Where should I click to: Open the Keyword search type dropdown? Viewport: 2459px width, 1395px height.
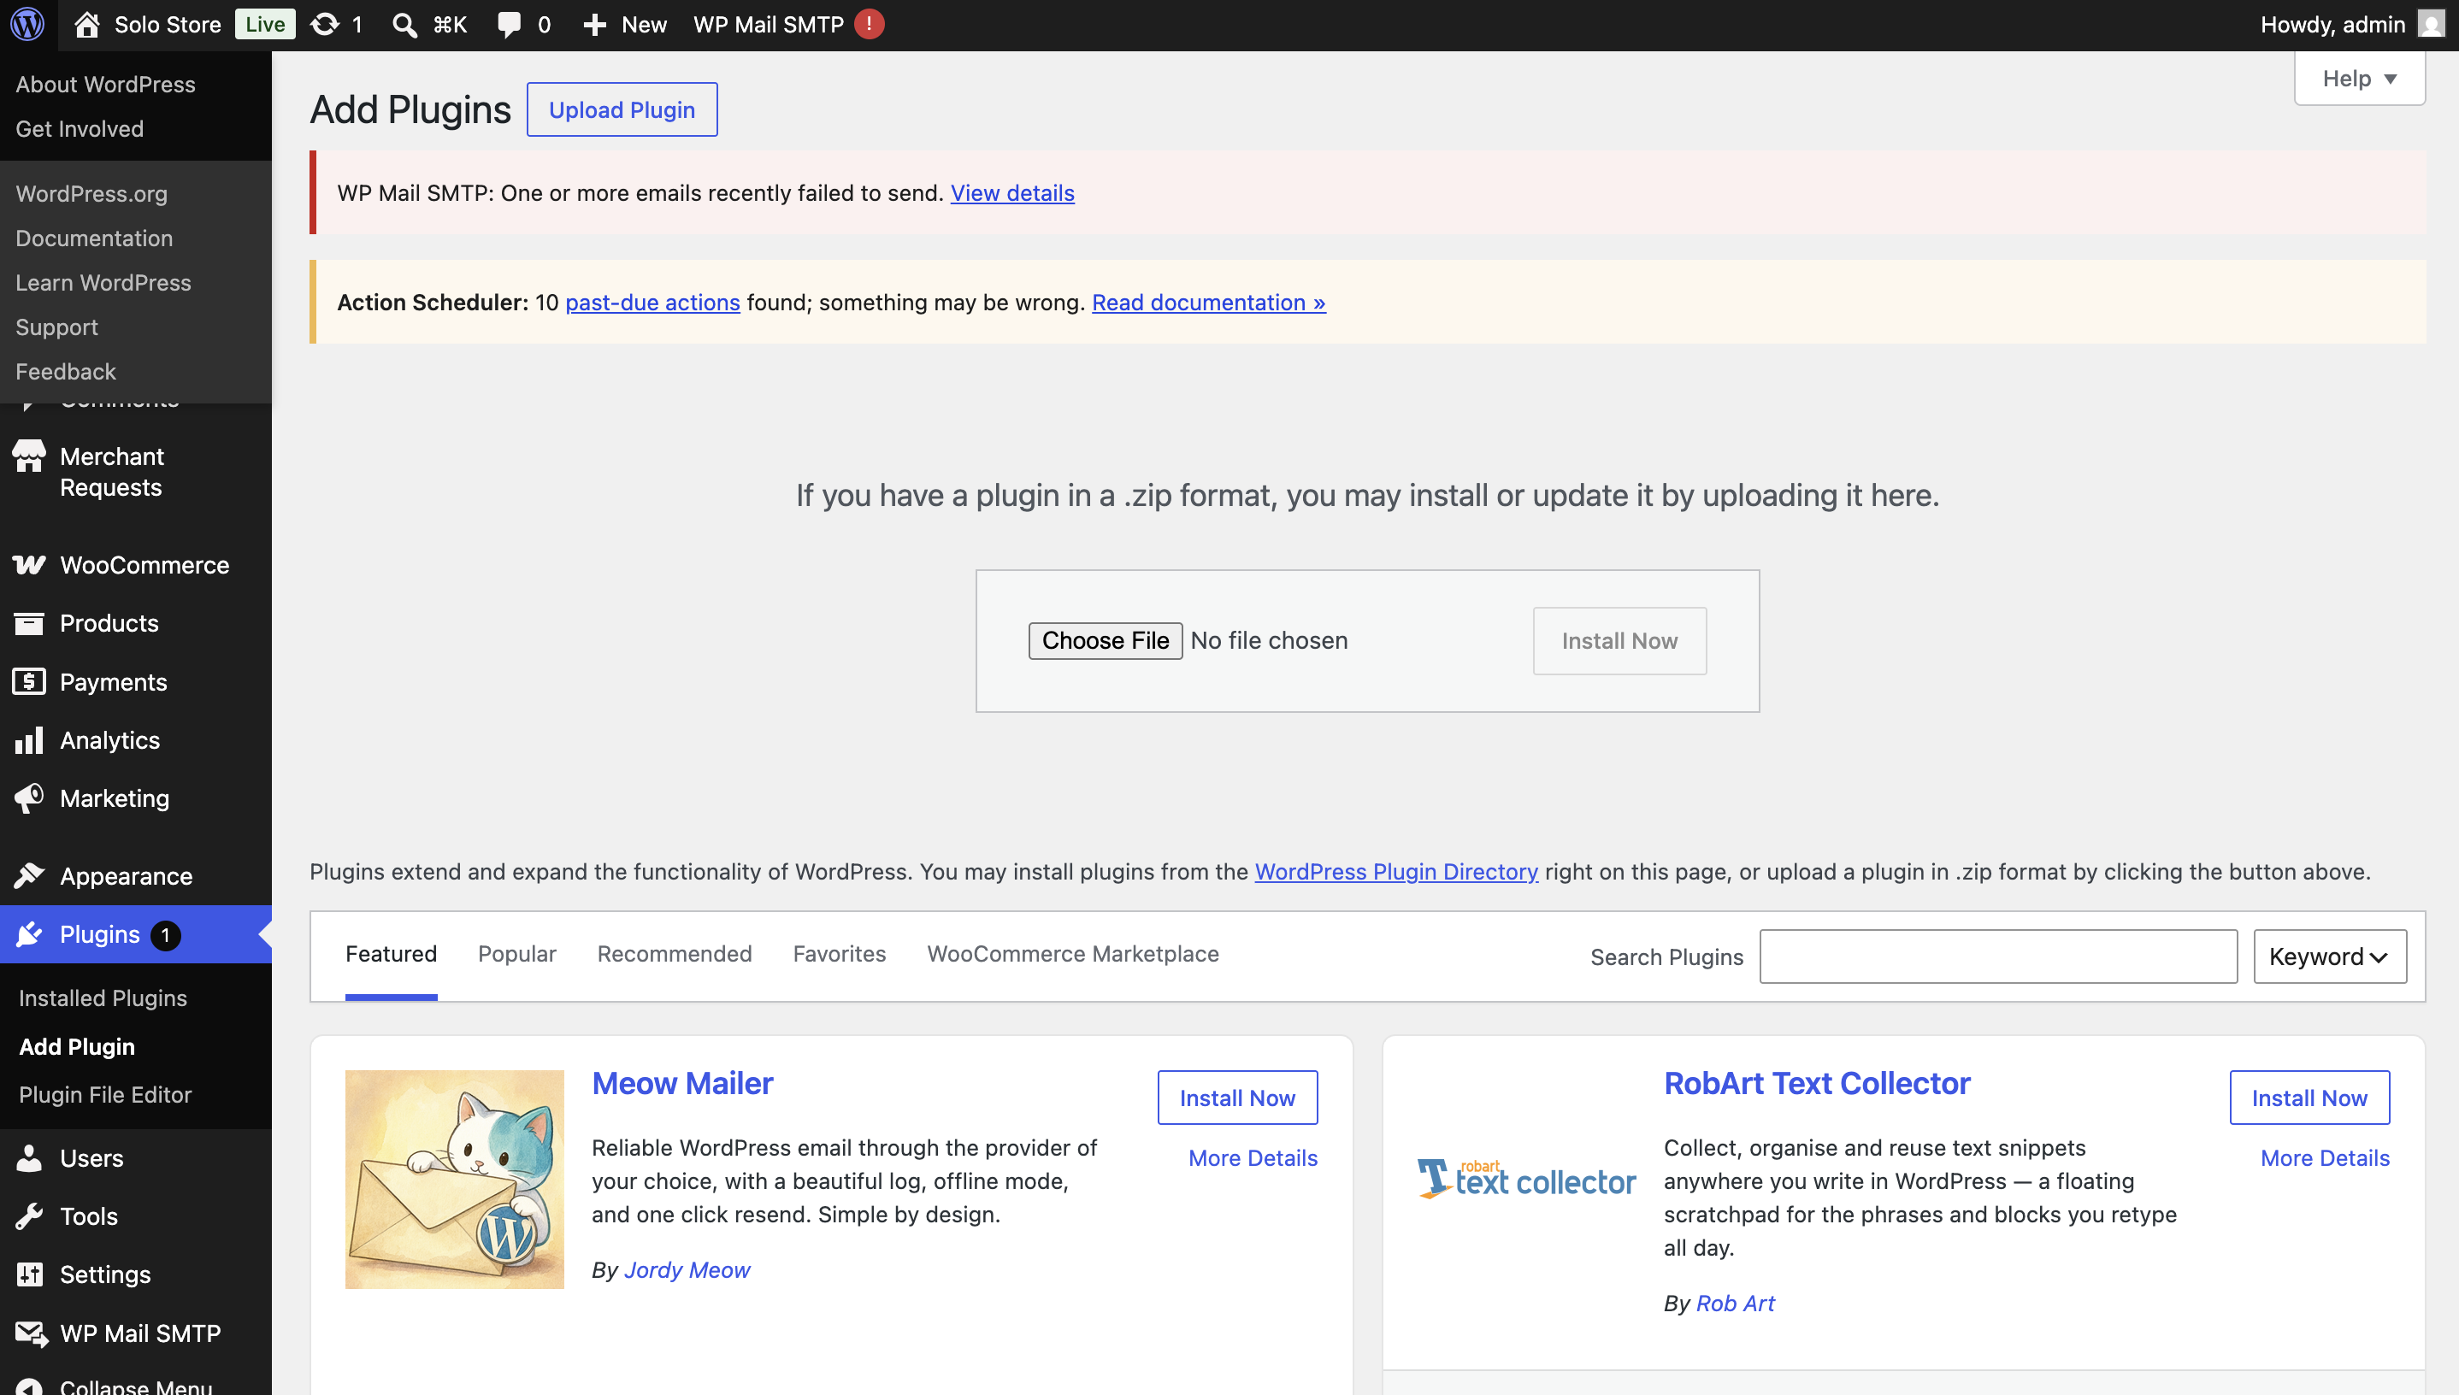(2330, 956)
